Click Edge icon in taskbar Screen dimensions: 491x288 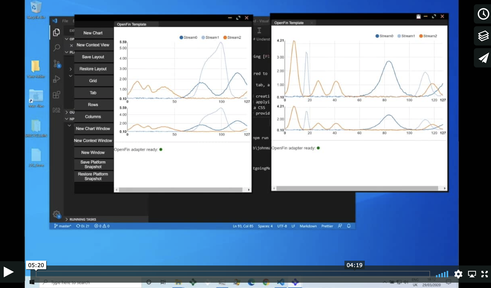251,282
